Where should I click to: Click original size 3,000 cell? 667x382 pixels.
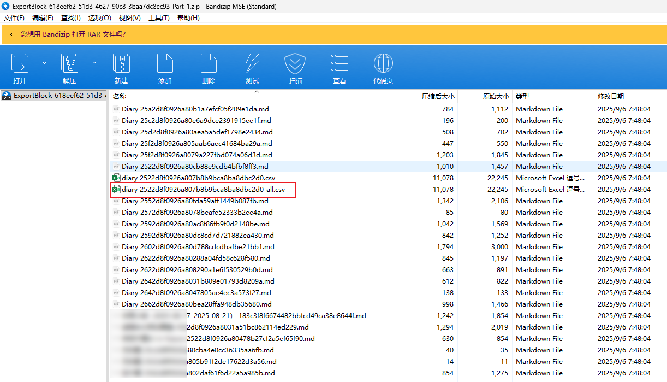coord(499,247)
